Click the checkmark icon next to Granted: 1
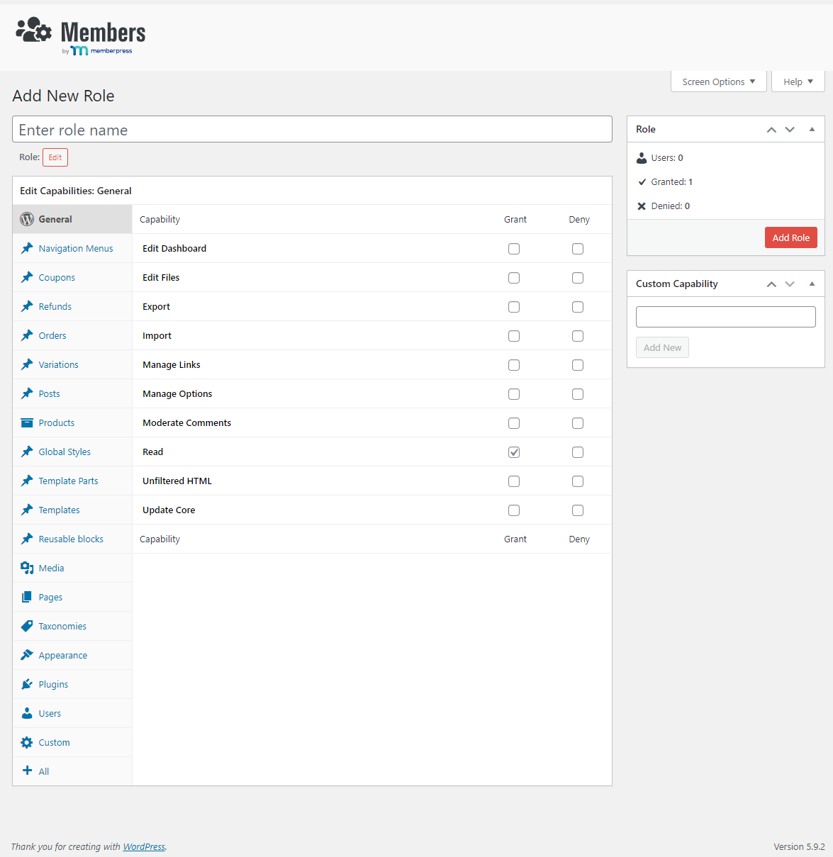 click(642, 182)
